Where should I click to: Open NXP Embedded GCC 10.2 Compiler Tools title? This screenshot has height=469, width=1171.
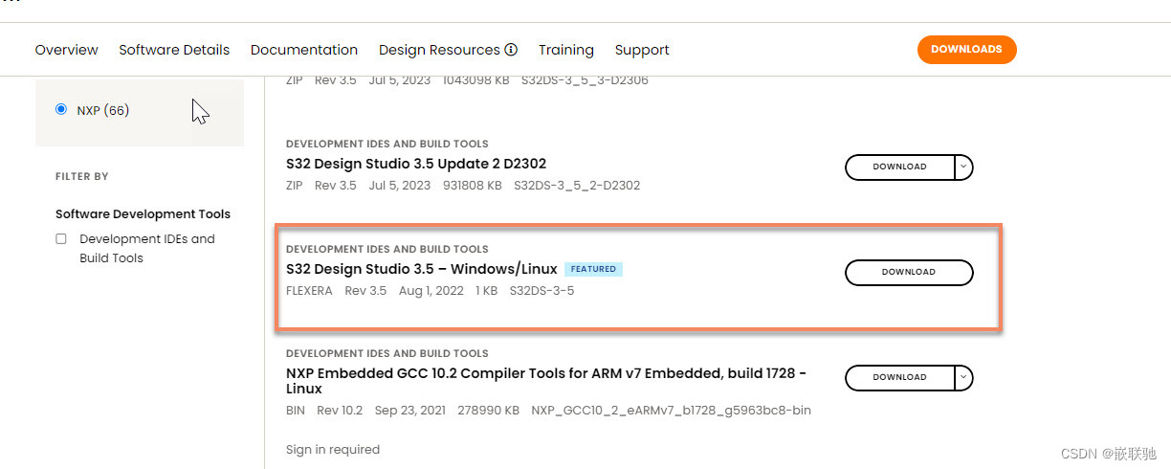546,381
